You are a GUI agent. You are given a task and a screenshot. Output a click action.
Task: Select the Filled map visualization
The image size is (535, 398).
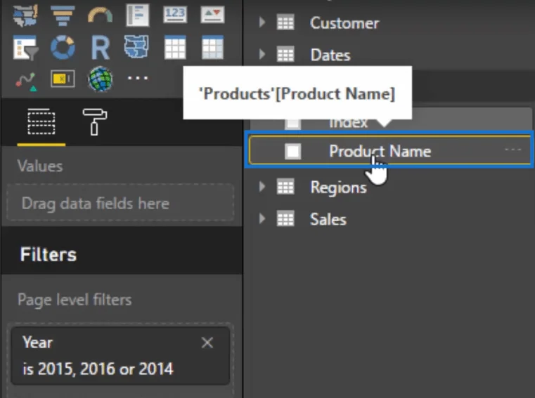point(25,15)
